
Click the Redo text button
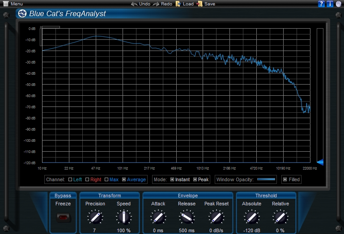point(166,4)
